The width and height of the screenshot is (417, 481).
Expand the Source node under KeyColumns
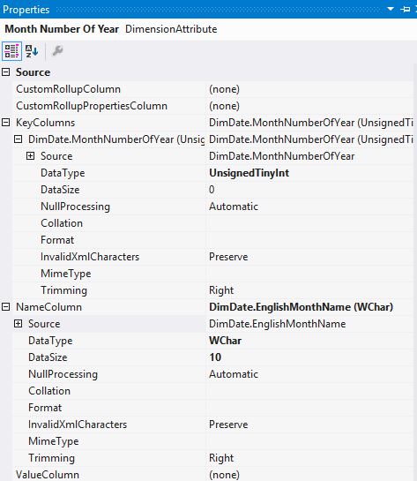(30, 156)
